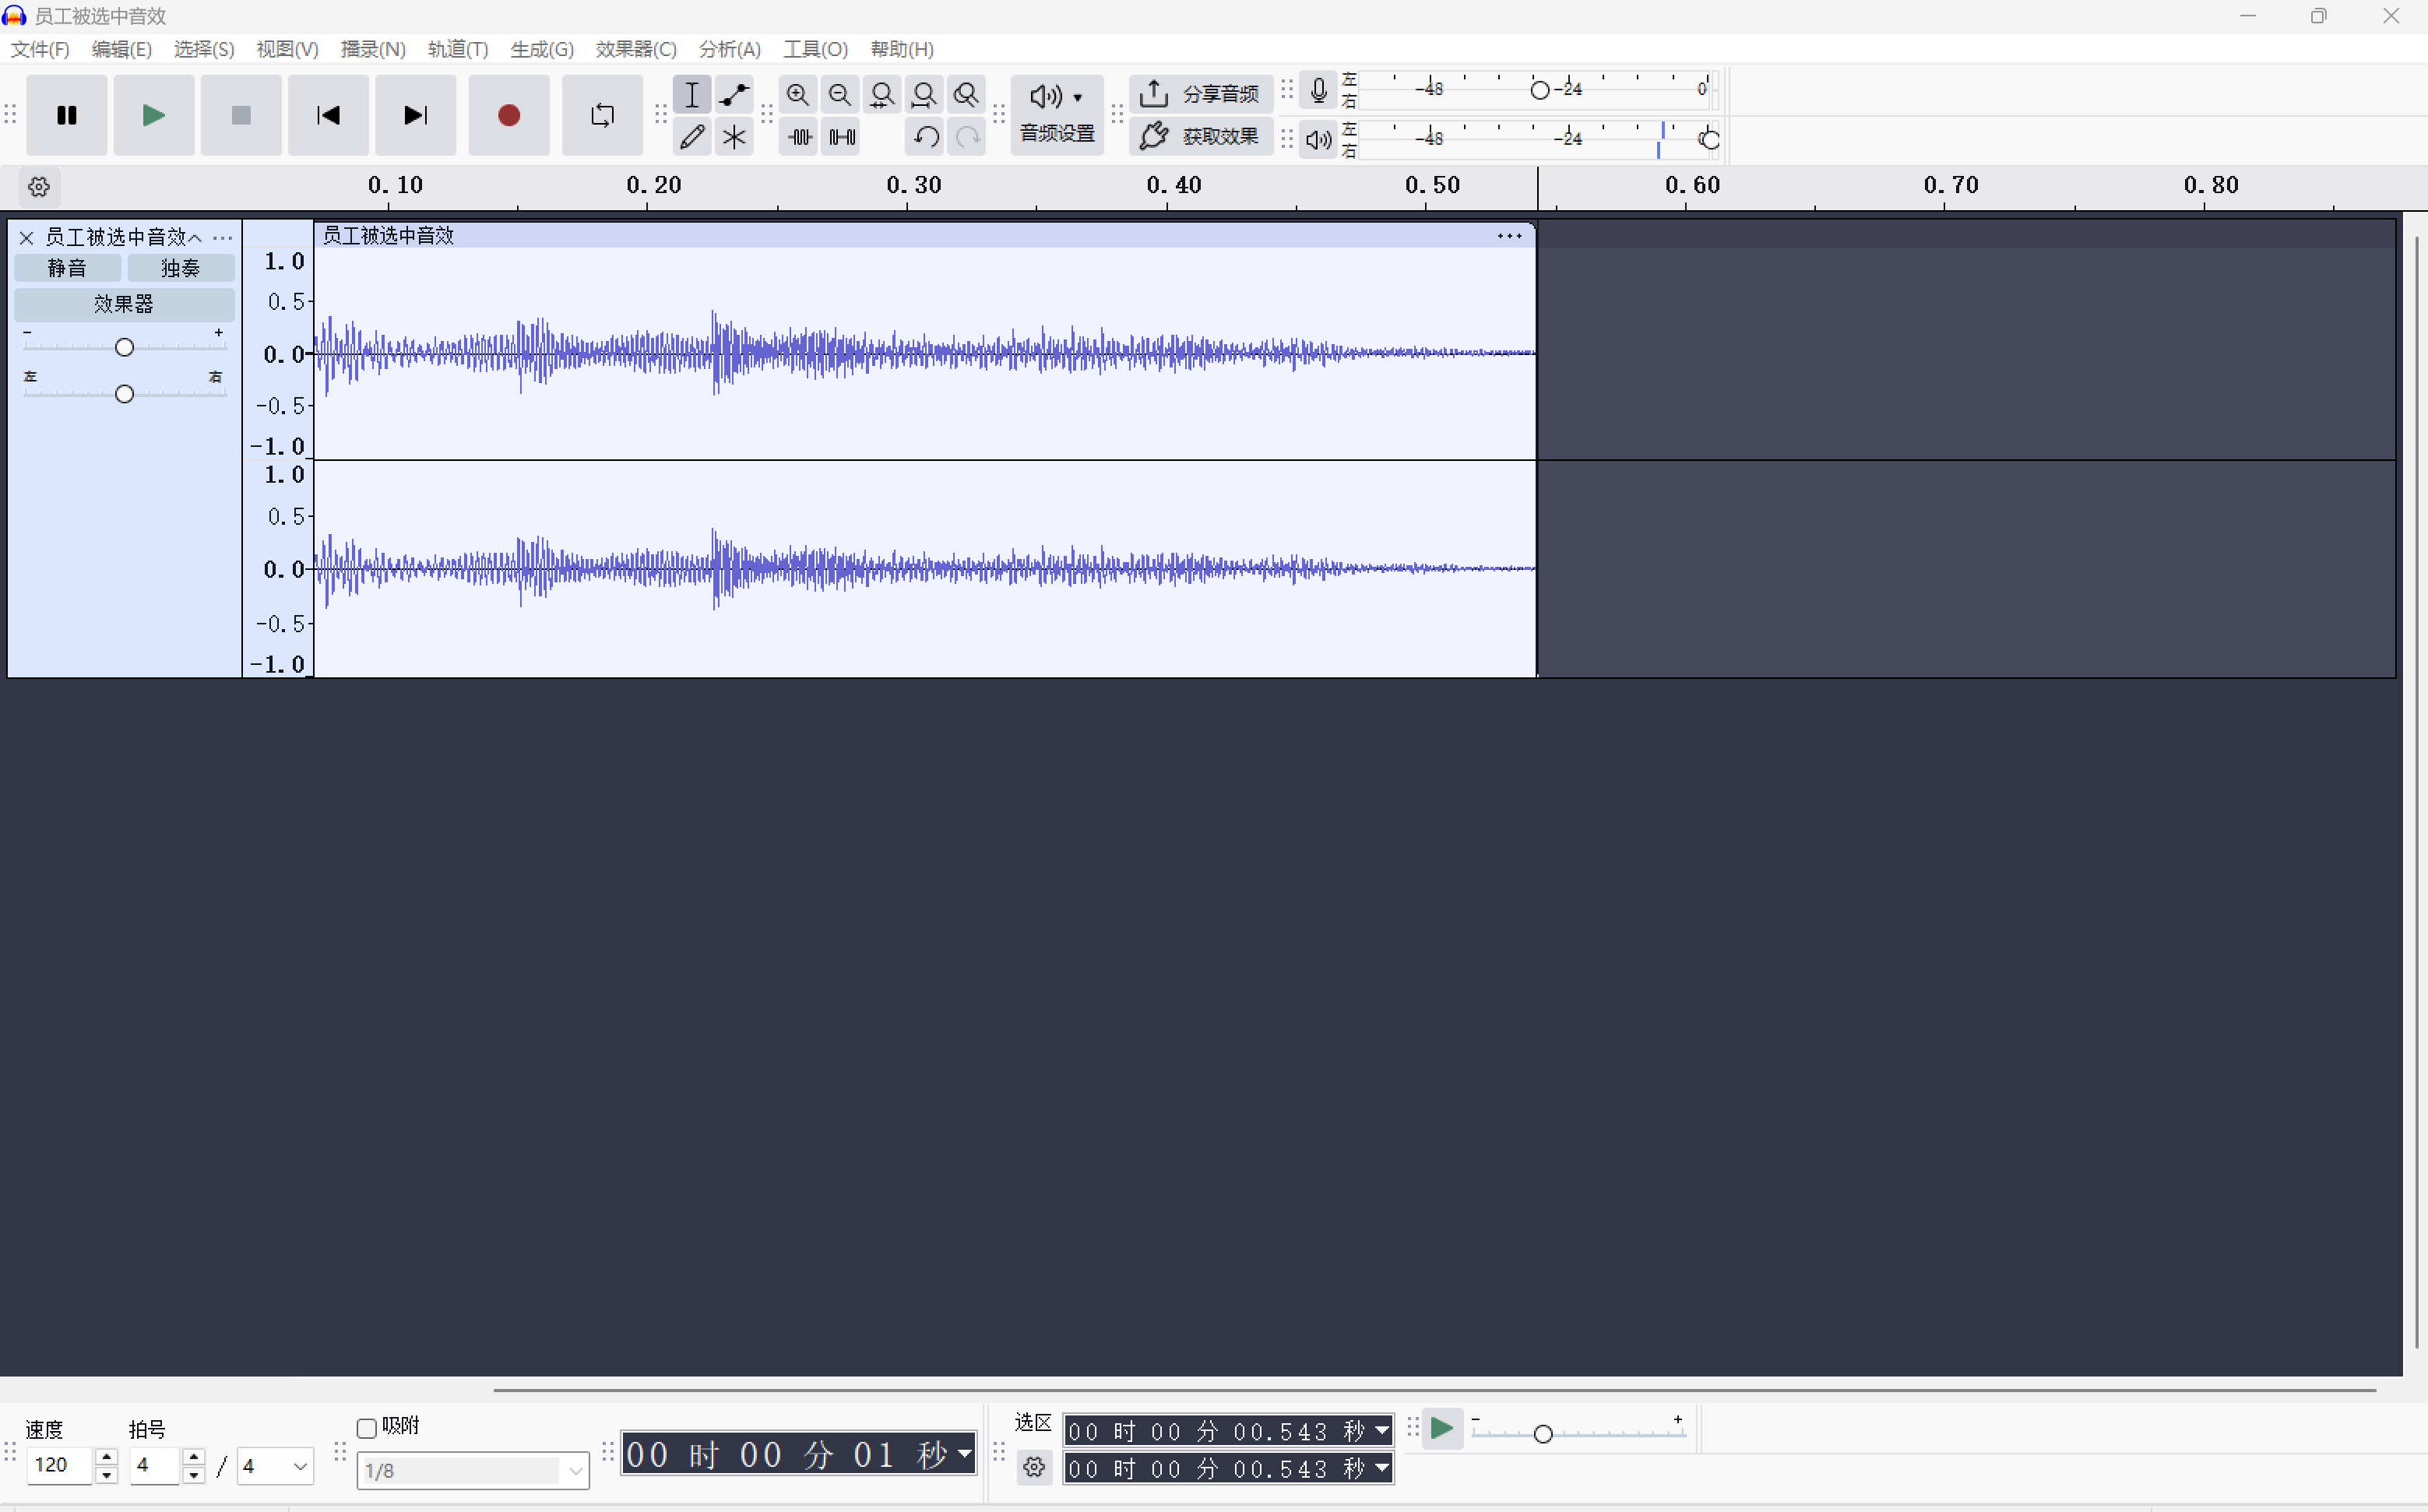Pause playback with the Pause button
Image resolution: width=2428 pixels, height=1512 pixels.
[x=67, y=115]
